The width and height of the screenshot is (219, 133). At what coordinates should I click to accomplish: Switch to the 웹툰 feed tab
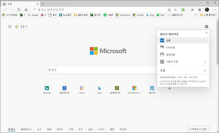pos(112,129)
